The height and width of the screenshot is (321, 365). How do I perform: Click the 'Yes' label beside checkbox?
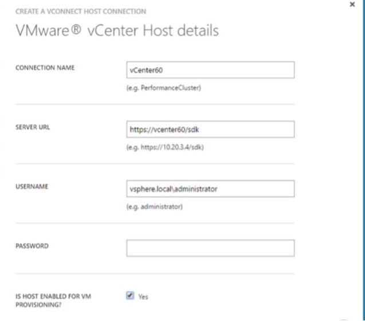tap(143, 297)
